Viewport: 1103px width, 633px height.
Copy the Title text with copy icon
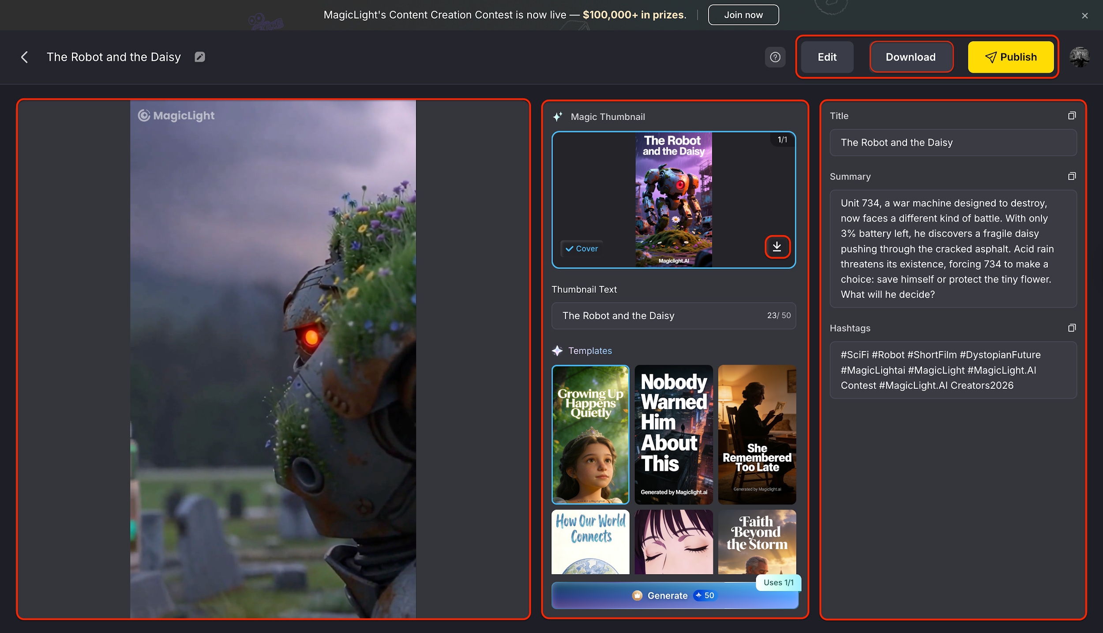(x=1072, y=116)
